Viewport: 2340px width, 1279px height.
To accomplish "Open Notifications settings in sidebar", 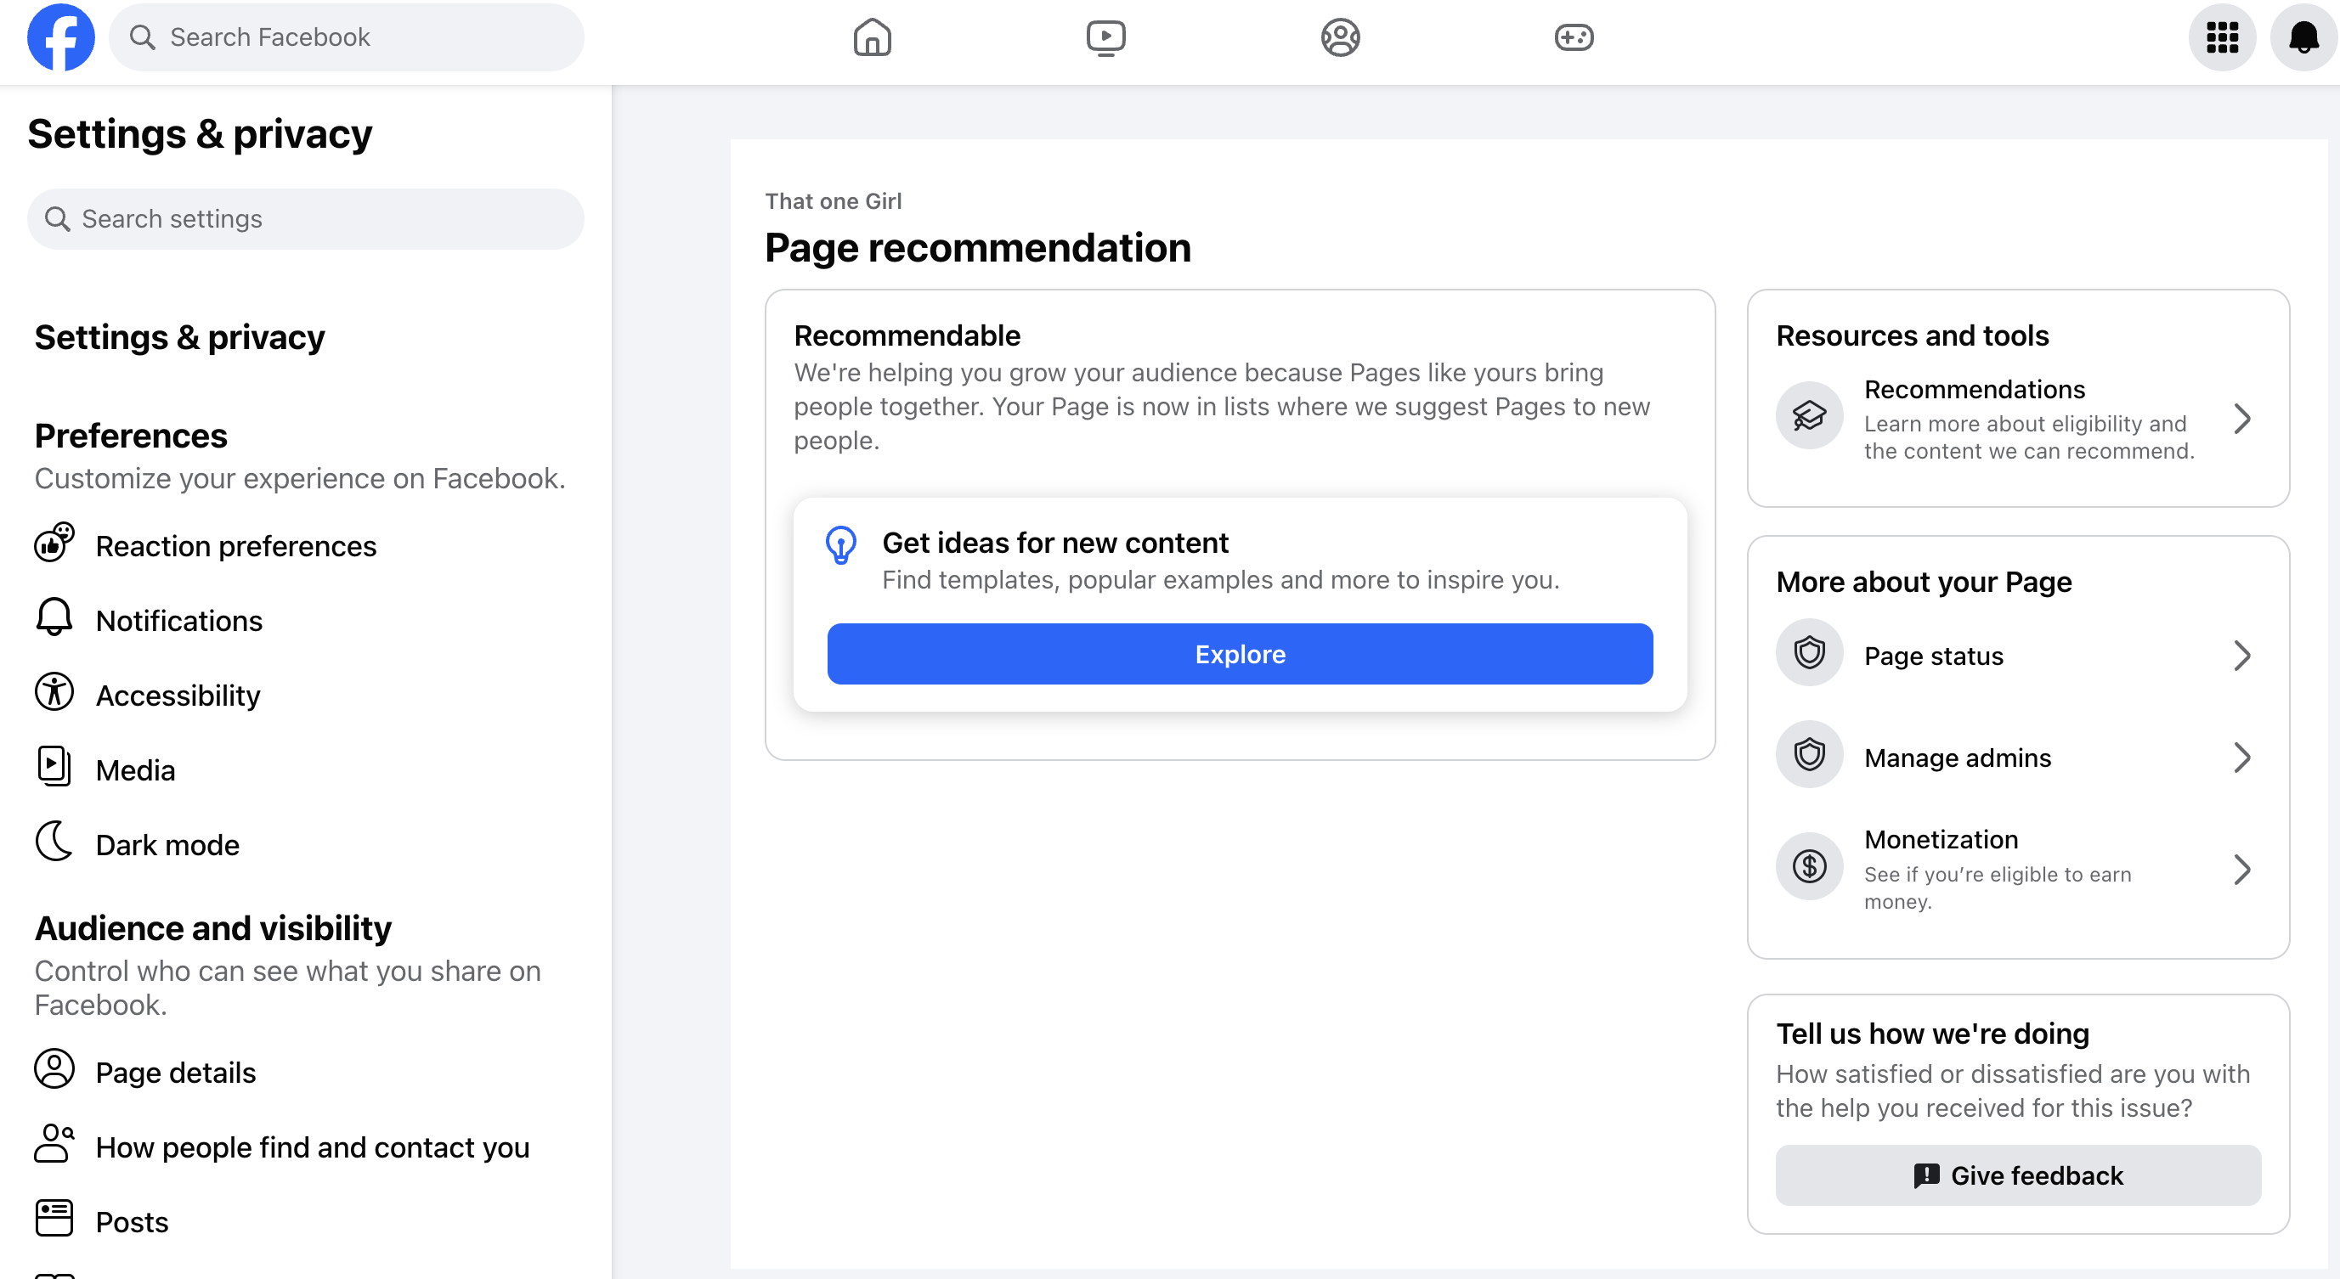I will 305,620.
